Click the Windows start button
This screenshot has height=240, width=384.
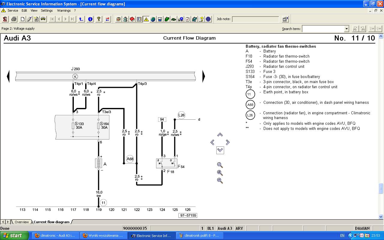(14, 235)
